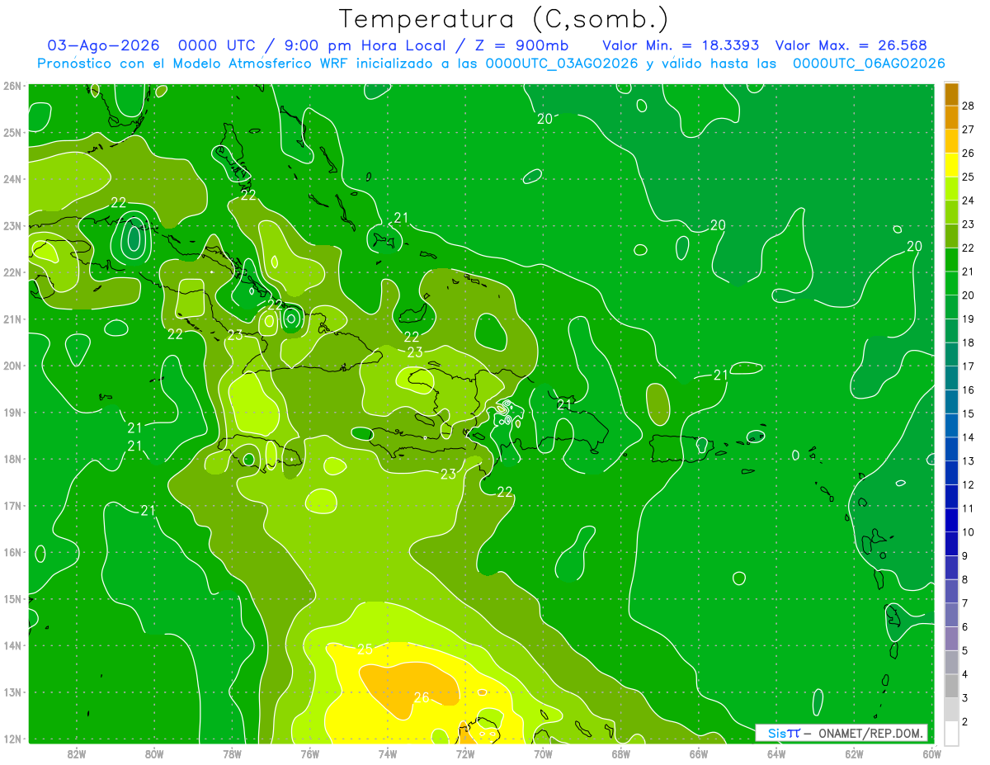Image resolution: width=990 pixels, height=765 pixels.
Task: Select 'Valor Max. = 26.568' text
Action: [850, 45]
